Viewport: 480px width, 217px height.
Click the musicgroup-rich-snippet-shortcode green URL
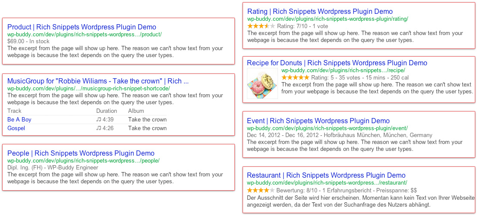click(x=88, y=89)
